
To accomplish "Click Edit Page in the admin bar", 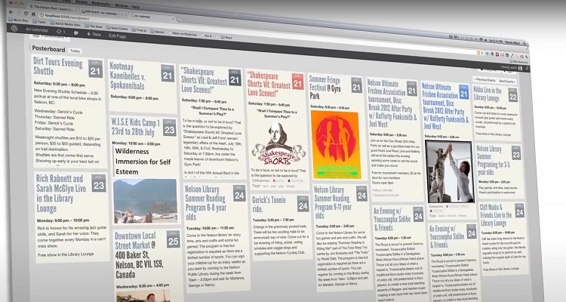I will (117, 35).
